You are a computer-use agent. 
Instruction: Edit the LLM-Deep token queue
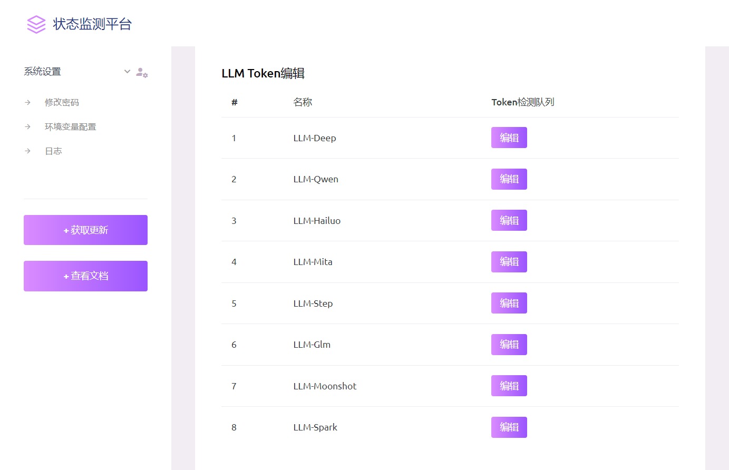pos(509,138)
